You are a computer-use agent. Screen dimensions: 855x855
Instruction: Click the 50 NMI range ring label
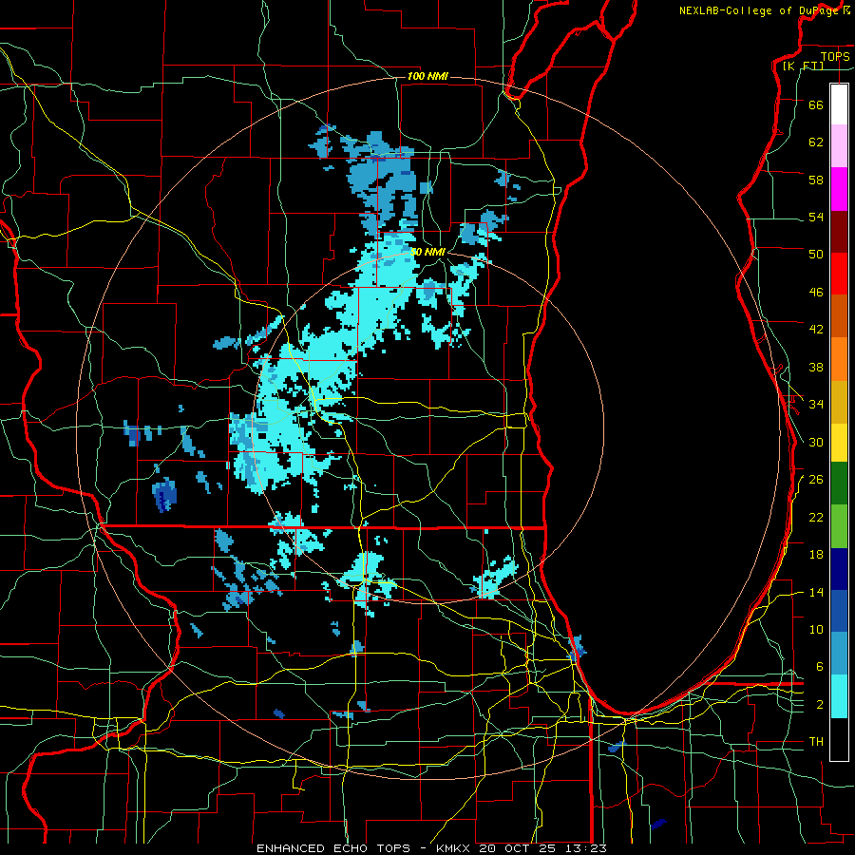click(x=428, y=252)
